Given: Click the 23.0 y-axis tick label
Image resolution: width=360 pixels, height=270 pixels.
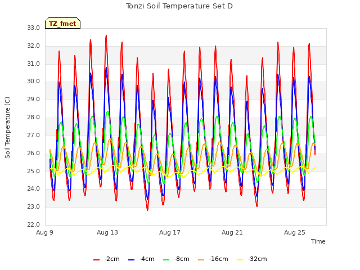Looking at the screenshot, I should [34, 206].
